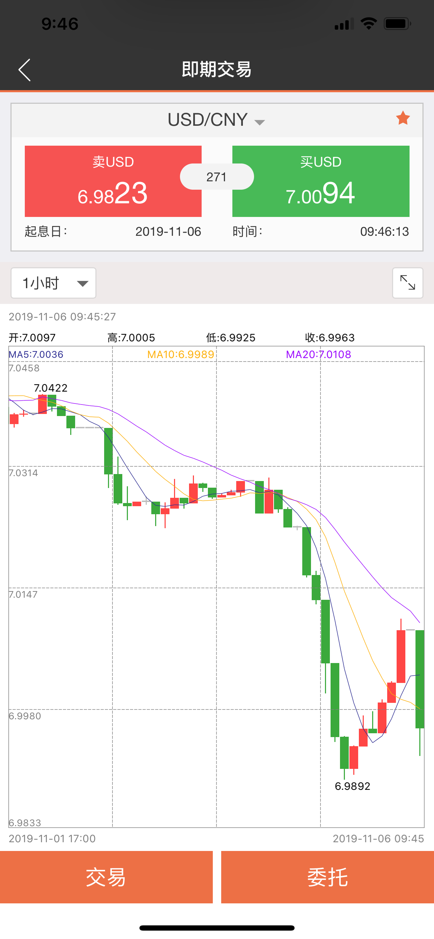Tap the 6.9833 y-axis label

(25, 823)
